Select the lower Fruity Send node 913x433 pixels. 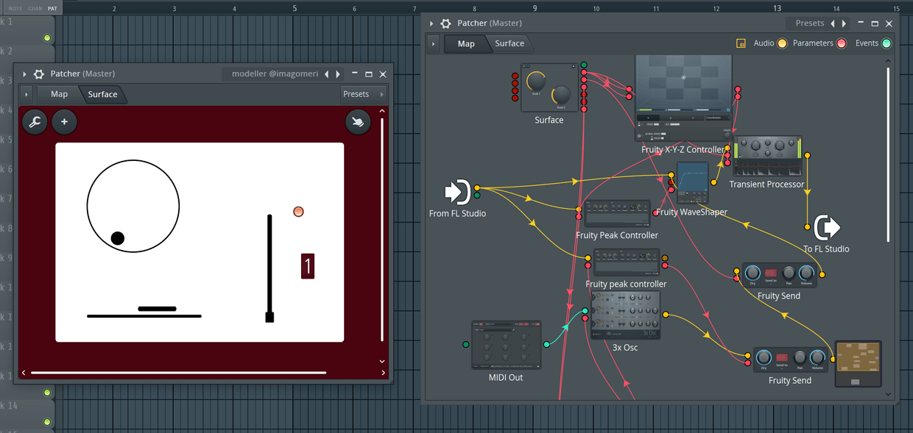pos(790,359)
